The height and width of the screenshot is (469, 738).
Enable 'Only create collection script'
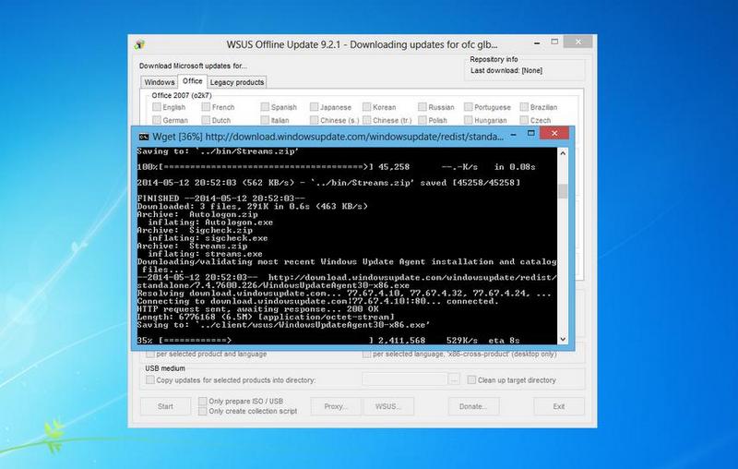[203, 411]
